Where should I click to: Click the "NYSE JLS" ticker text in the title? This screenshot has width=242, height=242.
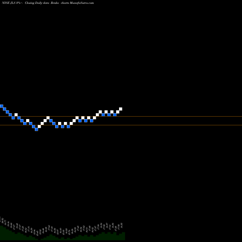pyautogui.click(x=9, y=3)
